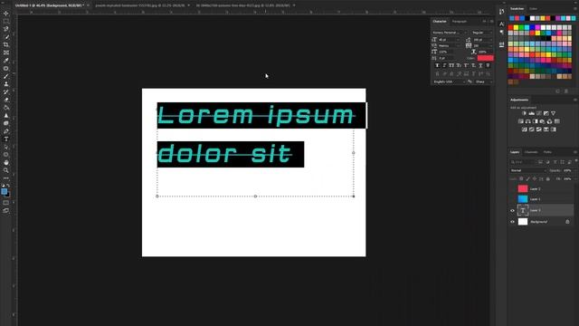Hide the Background layer
Image resolution: width=579 pixels, height=326 pixels.
(512, 222)
